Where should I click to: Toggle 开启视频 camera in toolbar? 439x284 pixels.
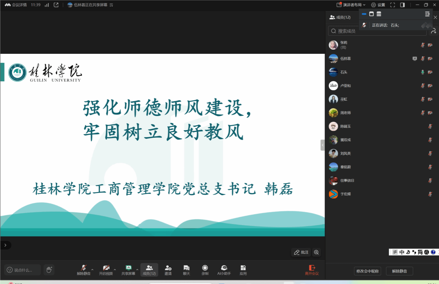point(106,270)
